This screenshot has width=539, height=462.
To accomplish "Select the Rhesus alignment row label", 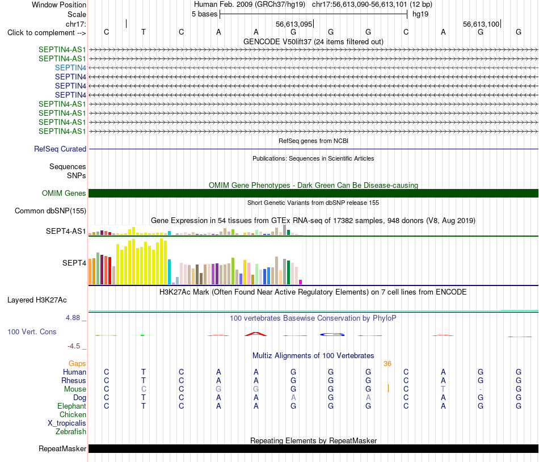I will [74, 380].
